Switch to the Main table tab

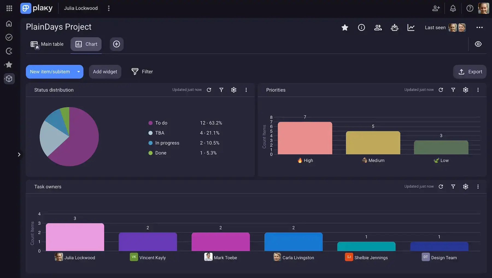coord(47,44)
